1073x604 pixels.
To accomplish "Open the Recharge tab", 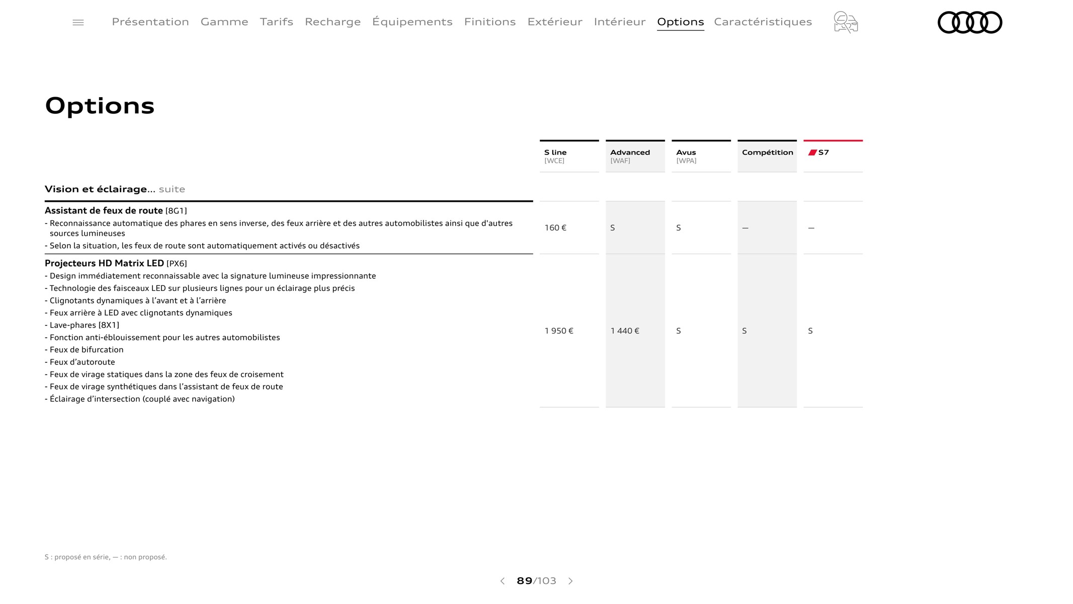I will (333, 22).
